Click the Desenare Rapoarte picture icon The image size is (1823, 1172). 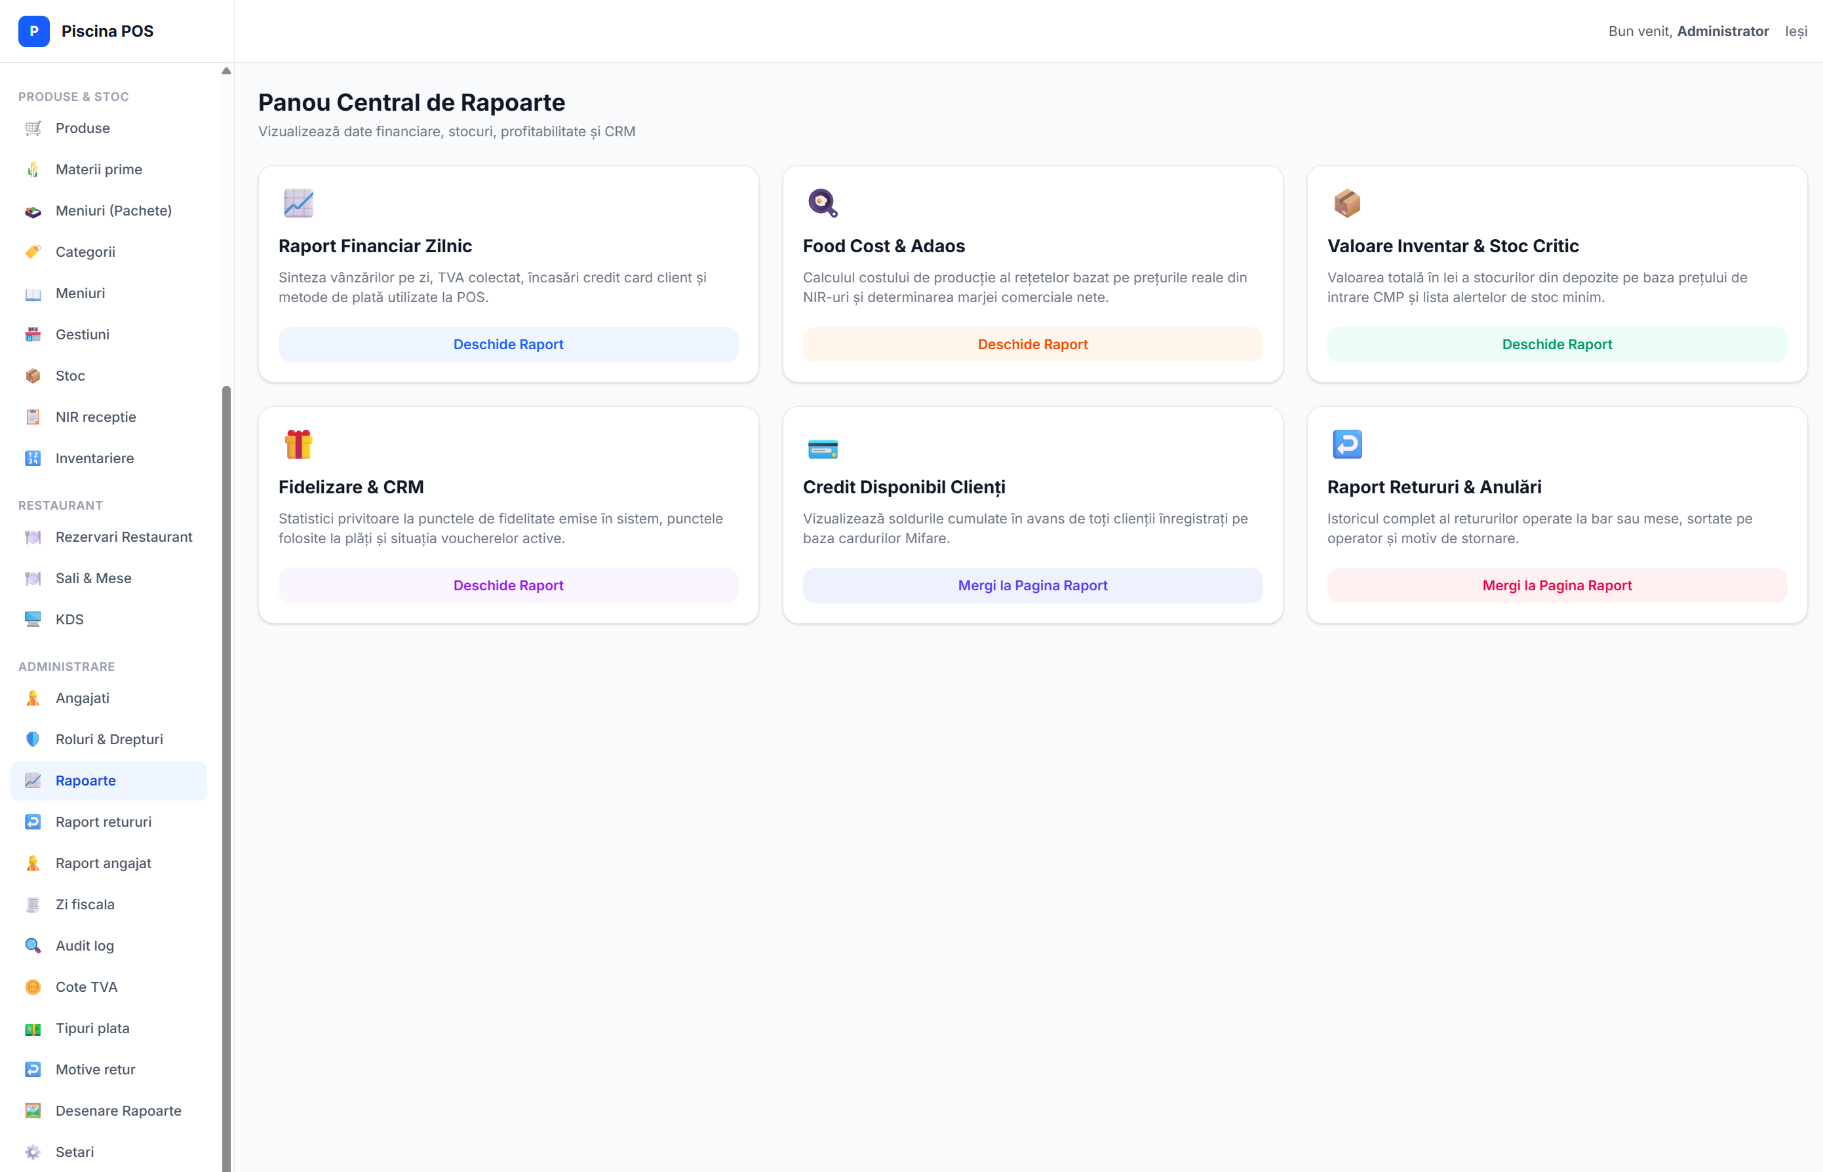coord(33,1110)
